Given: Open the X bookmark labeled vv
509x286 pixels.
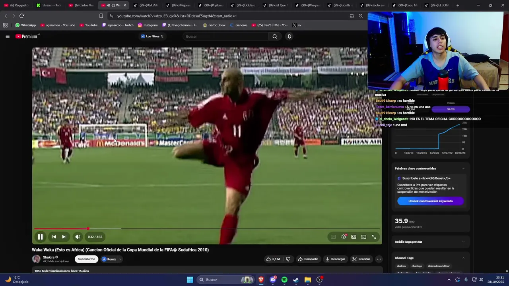Looking at the screenshot, I should coord(297,25).
